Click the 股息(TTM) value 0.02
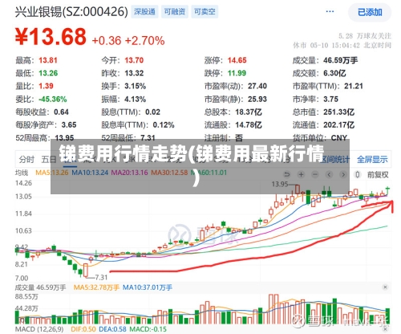The width and height of the screenshot is (401, 334). pos(152,112)
